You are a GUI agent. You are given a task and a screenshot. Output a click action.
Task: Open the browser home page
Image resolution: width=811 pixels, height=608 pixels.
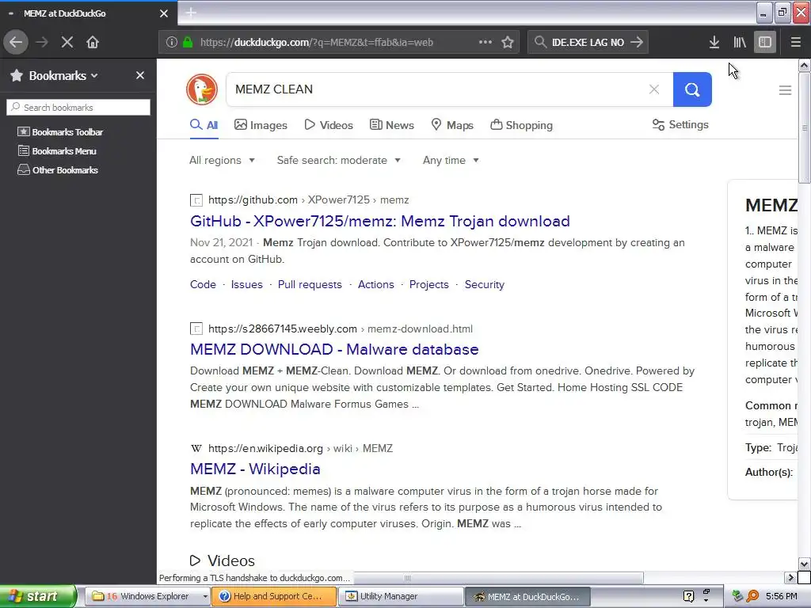point(93,42)
